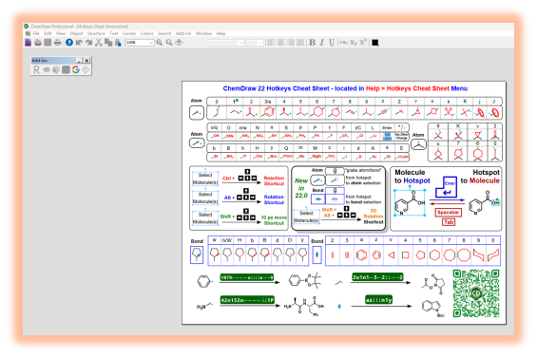
Task: Open the Structure menu
Action: coord(96,33)
